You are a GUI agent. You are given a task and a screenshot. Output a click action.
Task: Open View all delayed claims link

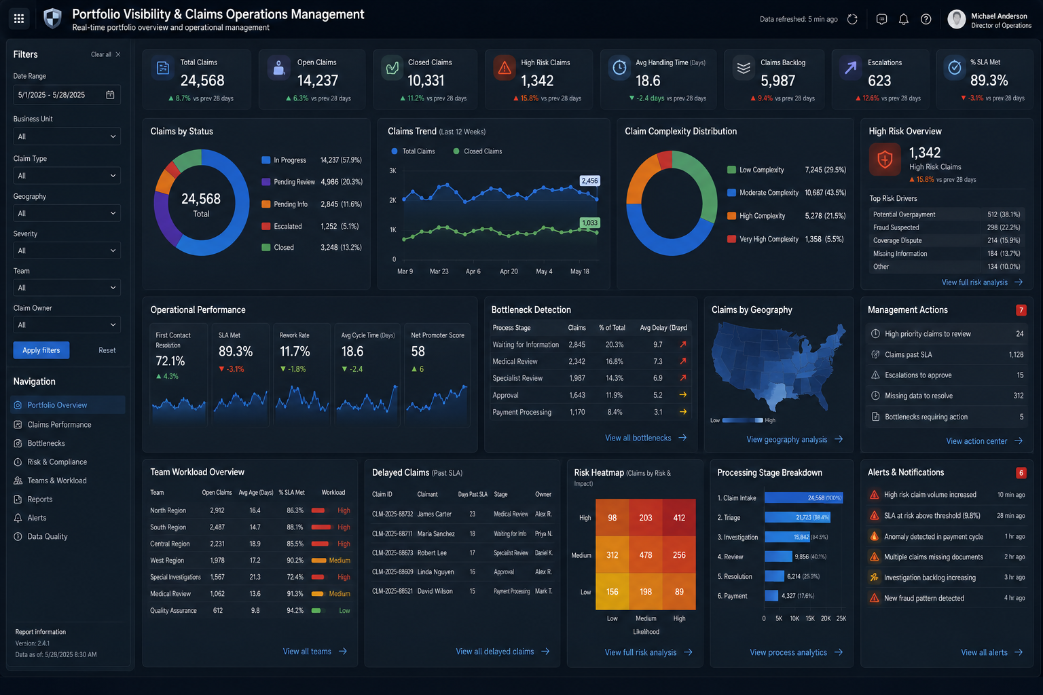pyautogui.click(x=502, y=652)
